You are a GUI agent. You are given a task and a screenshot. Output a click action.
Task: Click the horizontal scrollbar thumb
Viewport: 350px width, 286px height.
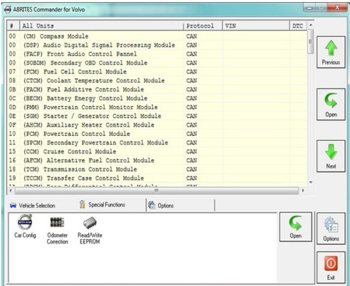pos(156,190)
